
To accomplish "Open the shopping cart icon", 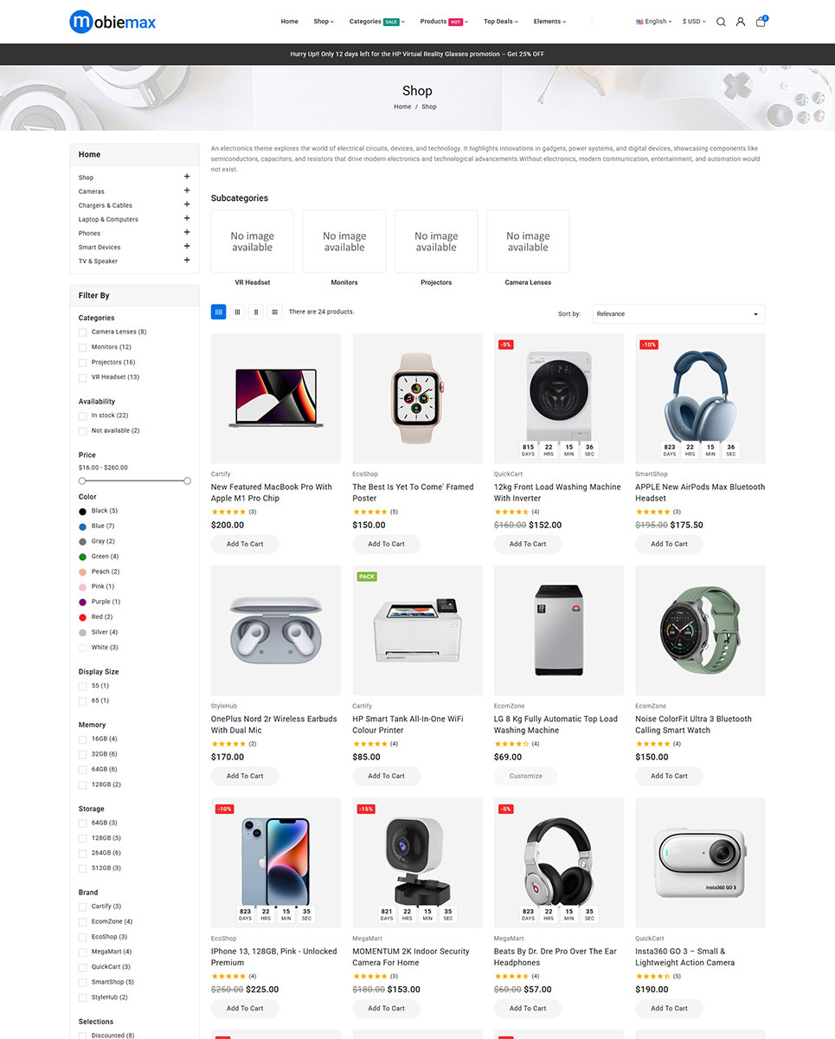I will (761, 22).
